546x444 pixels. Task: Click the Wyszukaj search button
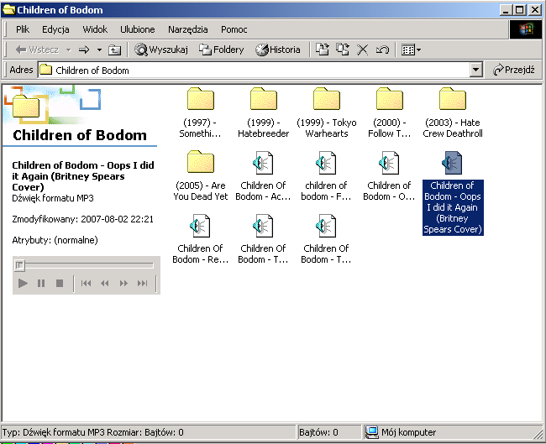click(161, 50)
